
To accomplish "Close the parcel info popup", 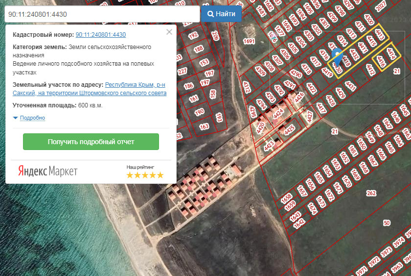I will point(169,32).
